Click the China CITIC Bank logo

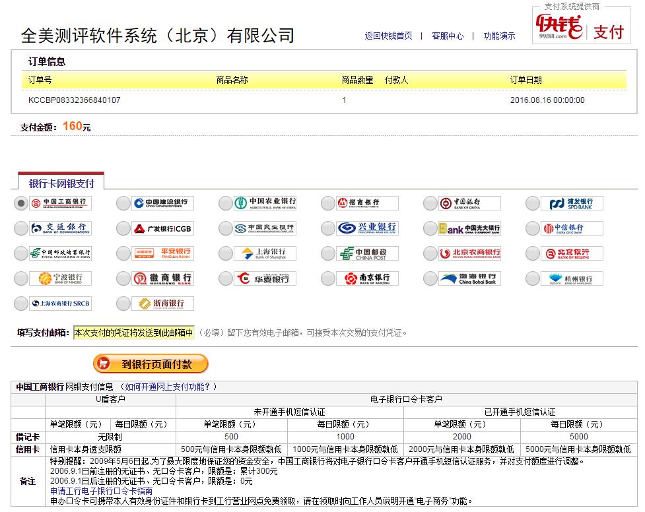pyautogui.click(x=572, y=228)
